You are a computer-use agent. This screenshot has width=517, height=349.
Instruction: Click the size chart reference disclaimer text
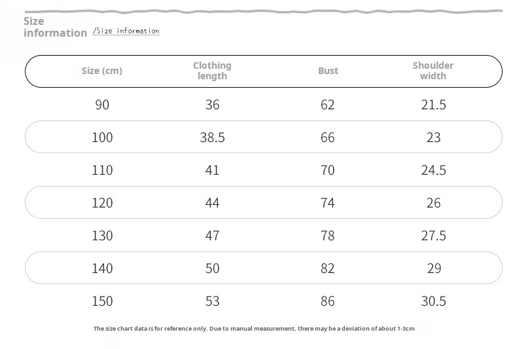(254, 329)
